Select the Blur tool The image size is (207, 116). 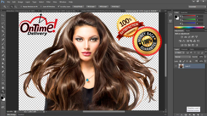3,63
